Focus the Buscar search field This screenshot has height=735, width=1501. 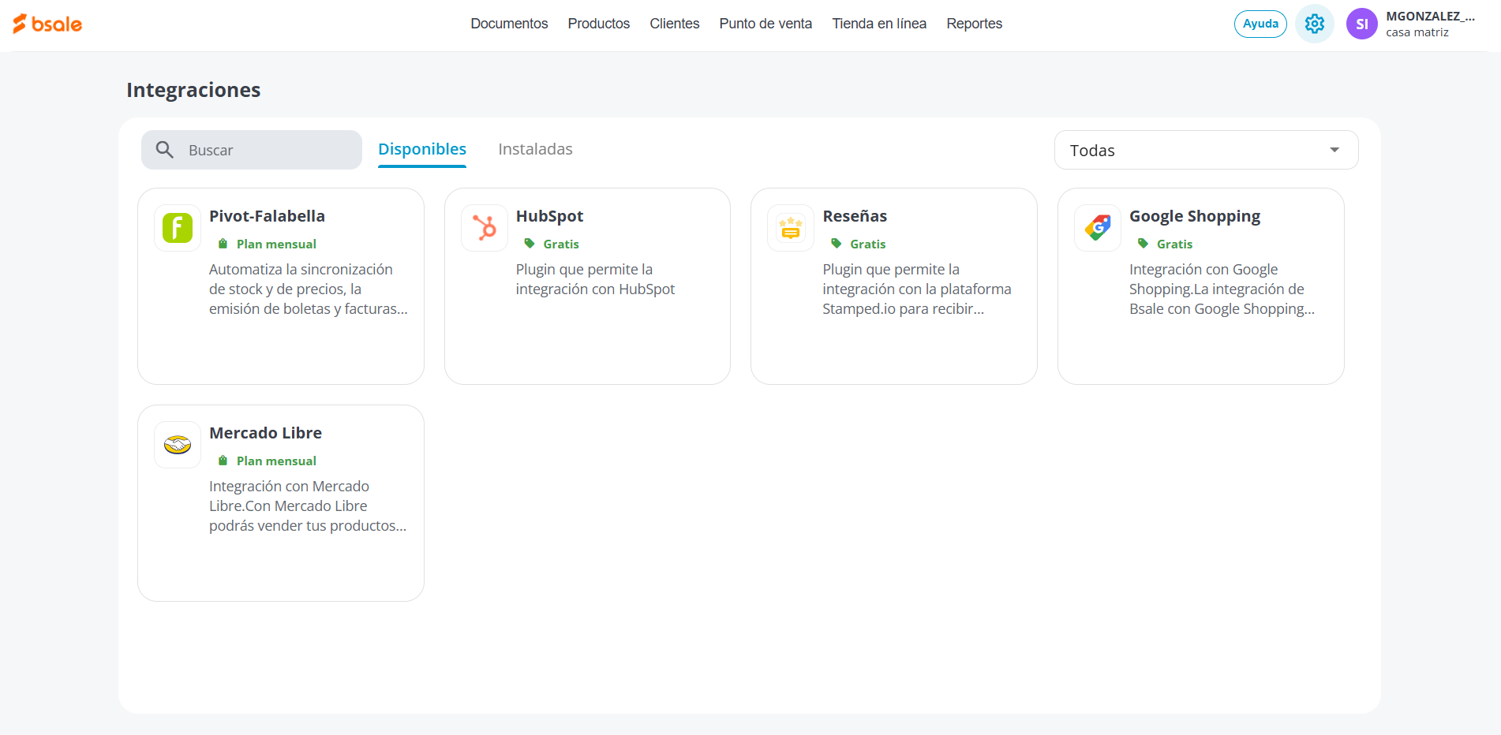(x=252, y=150)
